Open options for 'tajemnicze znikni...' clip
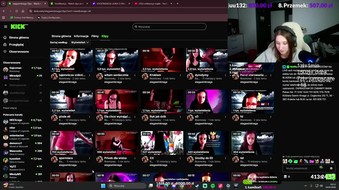This screenshot has height=190, width=339. click(x=90, y=75)
